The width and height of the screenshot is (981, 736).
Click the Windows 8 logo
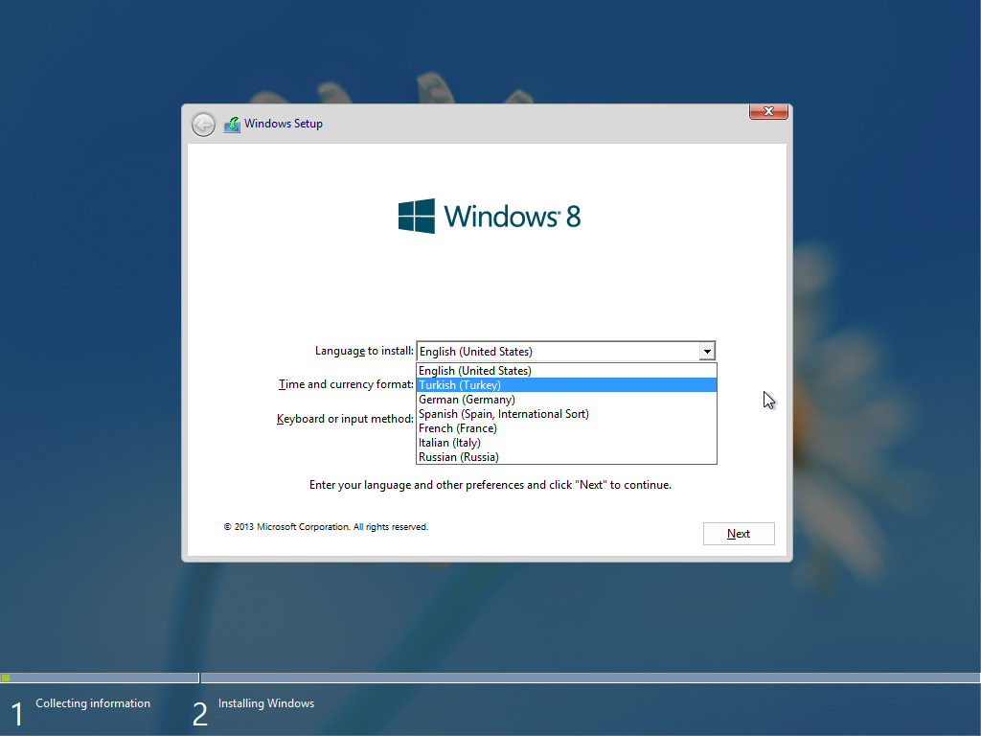[490, 217]
